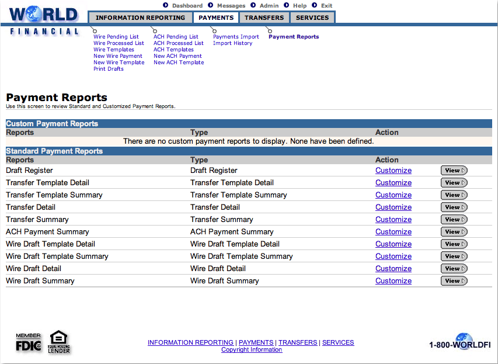Click 'Wire Draft Summary' report name cell
Screen dimensions: 498x364
coord(40,281)
